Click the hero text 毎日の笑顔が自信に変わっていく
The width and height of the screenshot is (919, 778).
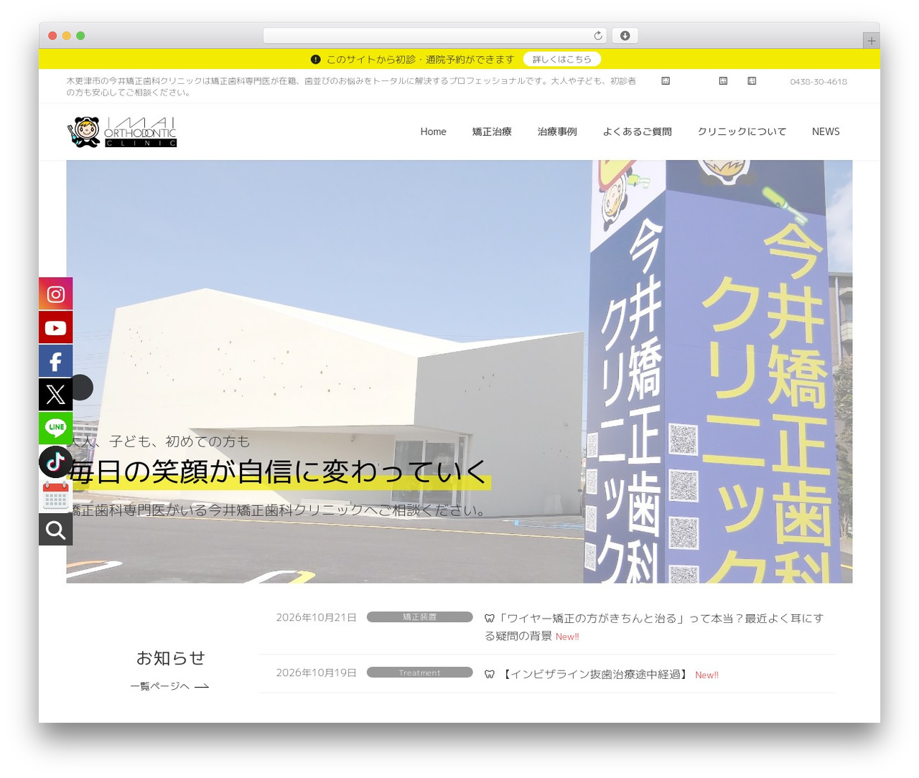tap(278, 472)
